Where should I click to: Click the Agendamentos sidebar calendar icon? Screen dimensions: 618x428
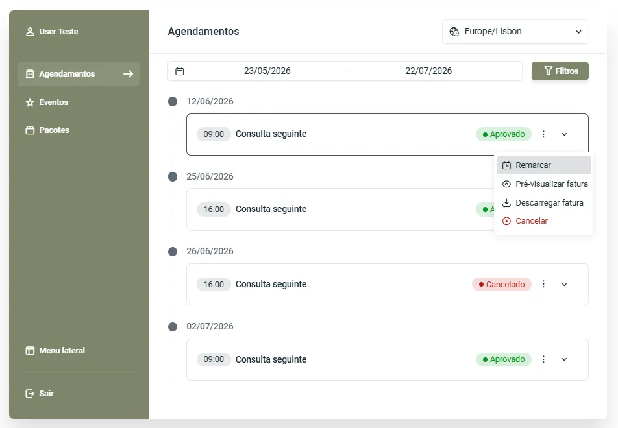pyautogui.click(x=30, y=74)
